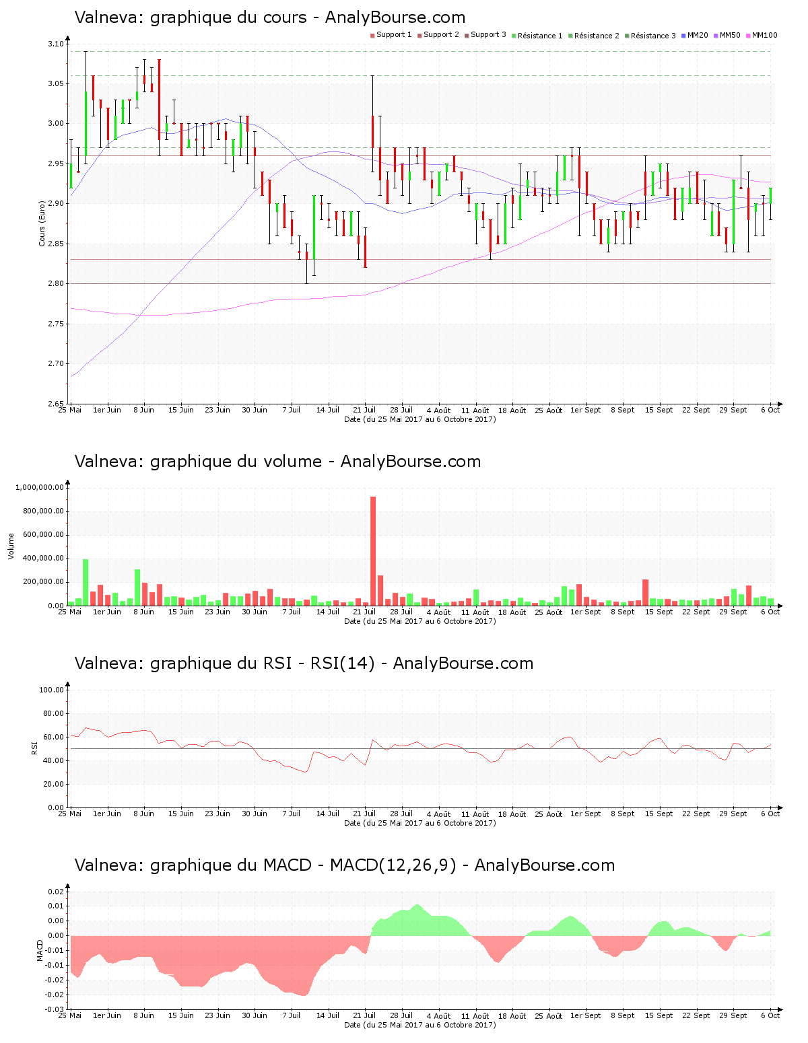Click the 0.02 MACD axis value
Image resolution: width=808 pixels, height=1043 pixels.
tap(57, 891)
